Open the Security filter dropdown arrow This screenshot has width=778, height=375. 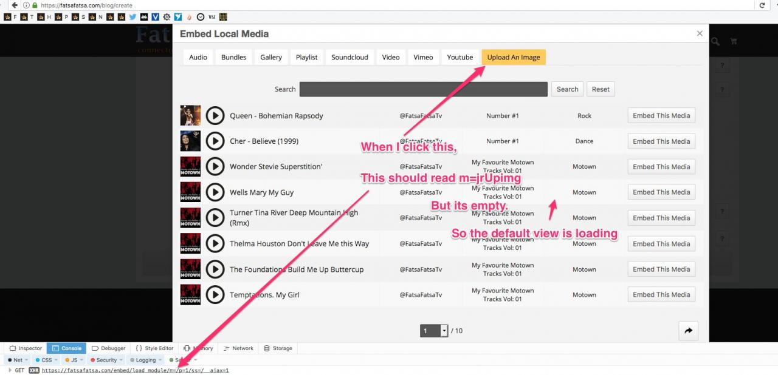[x=122, y=360]
